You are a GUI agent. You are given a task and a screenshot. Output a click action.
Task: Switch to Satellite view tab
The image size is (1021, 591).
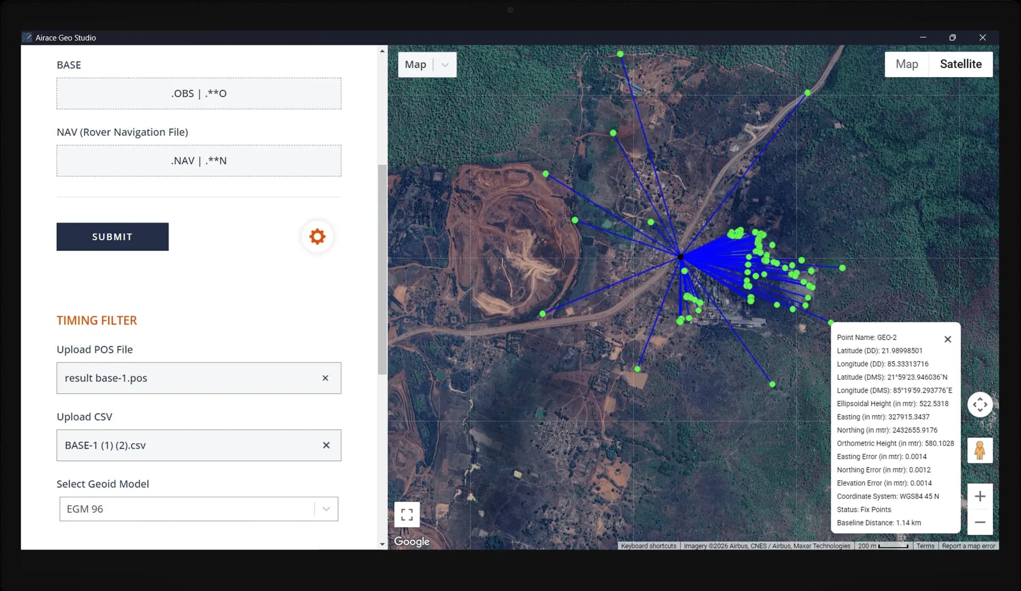pos(960,64)
